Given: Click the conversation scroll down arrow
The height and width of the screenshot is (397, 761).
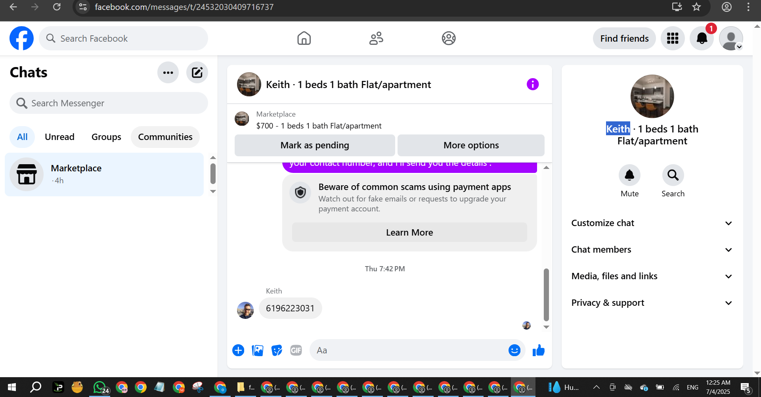Looking at the screenshot, I should (546, 327).
